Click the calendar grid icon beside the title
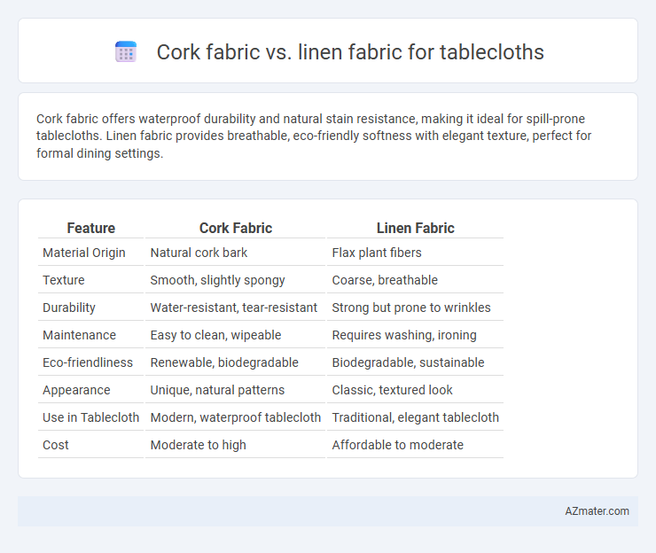Viewport: 656px width, 553px height. pos(126,52)
